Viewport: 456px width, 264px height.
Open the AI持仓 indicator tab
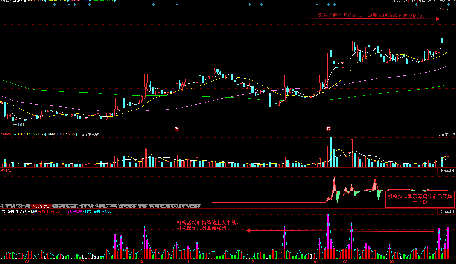tap(58, 206)
